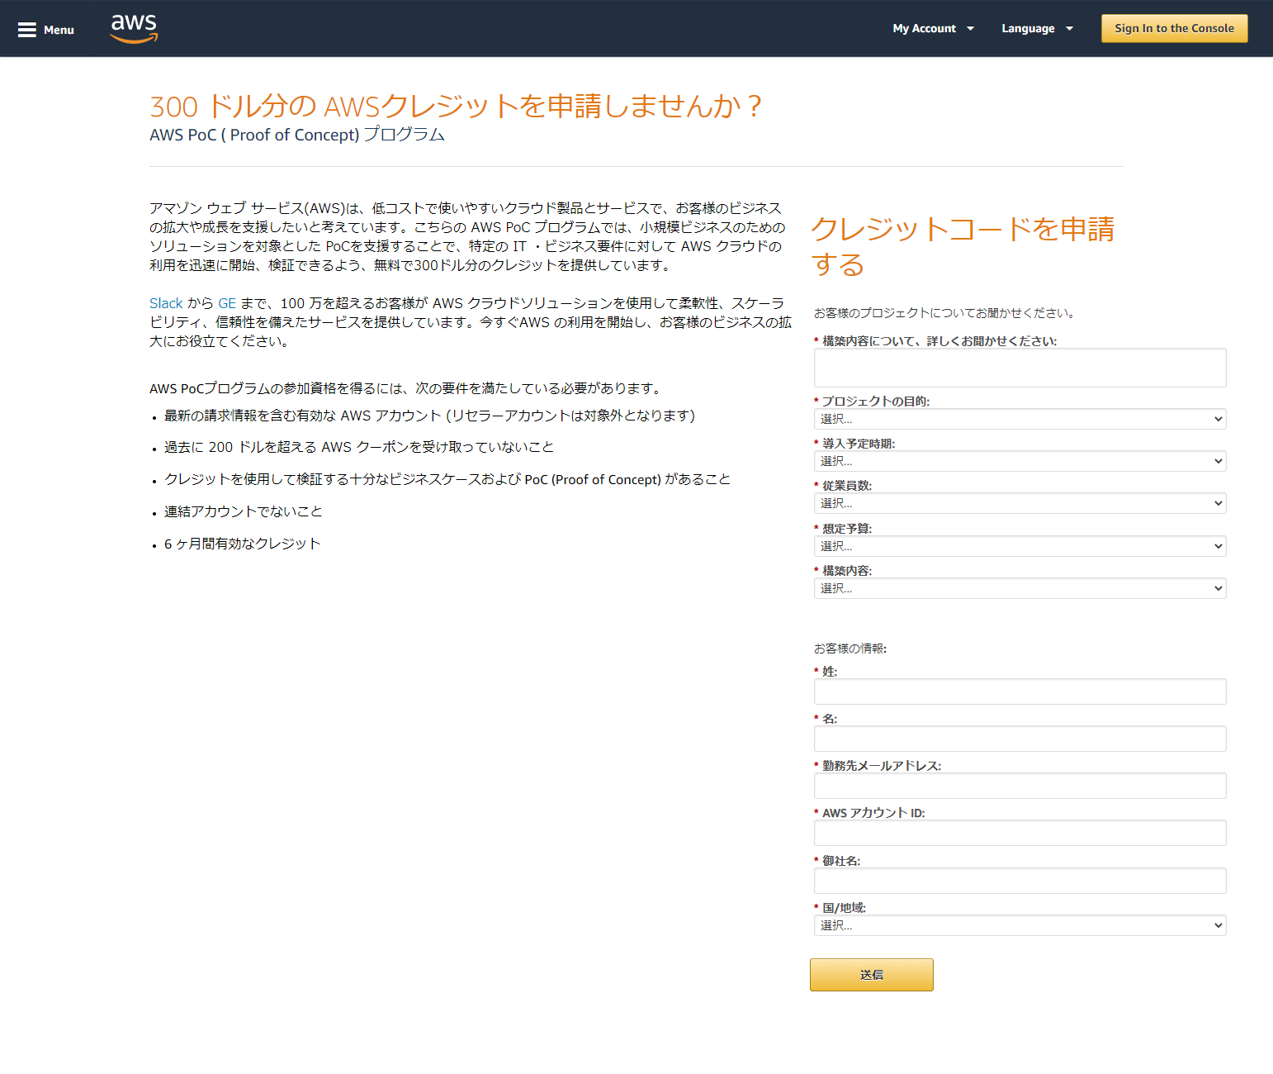
Task: Click Sign In to the Console button
Action: [x=1174, y=28]
